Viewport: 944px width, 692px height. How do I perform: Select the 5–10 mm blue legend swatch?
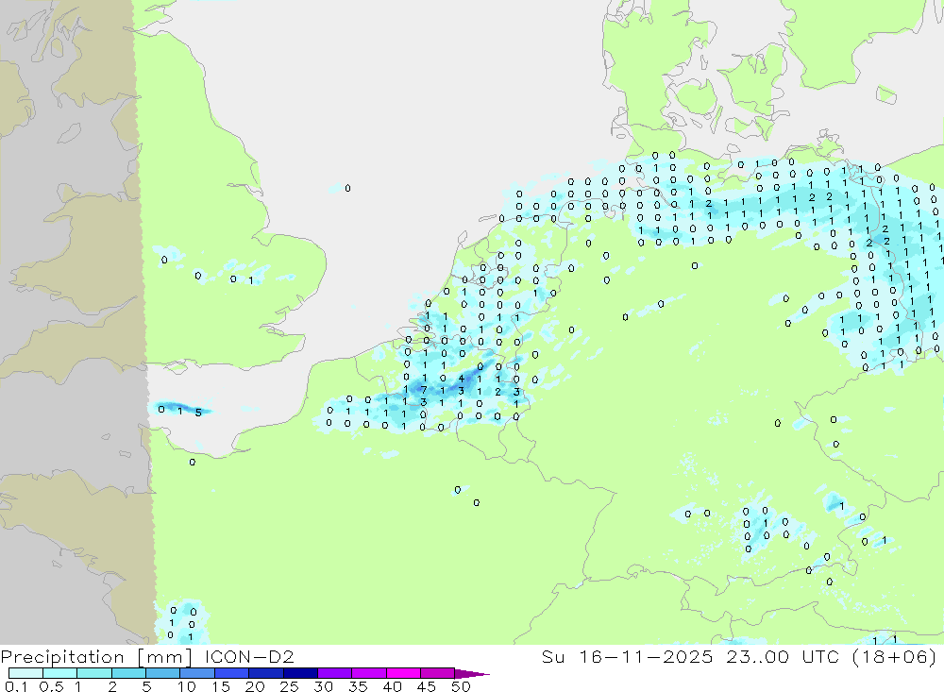[163, 673]
